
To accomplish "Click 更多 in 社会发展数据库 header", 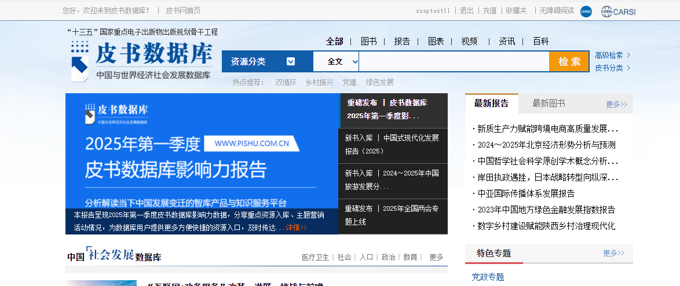I will [x=436, y=257].
